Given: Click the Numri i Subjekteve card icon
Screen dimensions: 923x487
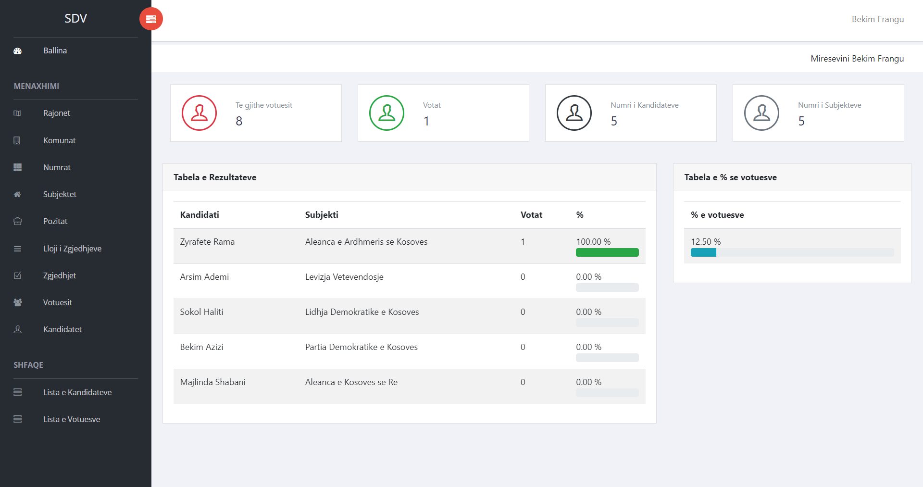Looking at the screenshot, I should (x=761, y=113).
